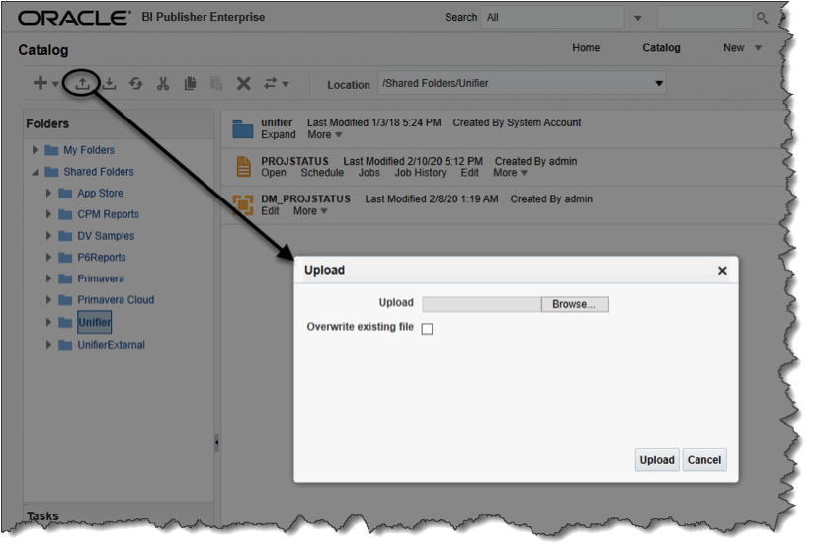Viewport: 819px width, 554px height.
Task: Click Cancel in the Upload dialog
Action: pyautogui.click(x=704, y=460)
